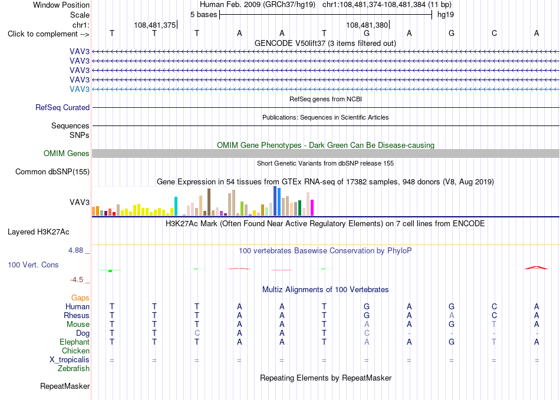Click the Common dbSNP(155) track label
This screenshot has height=400, width=560.
[x=52, y=171]
